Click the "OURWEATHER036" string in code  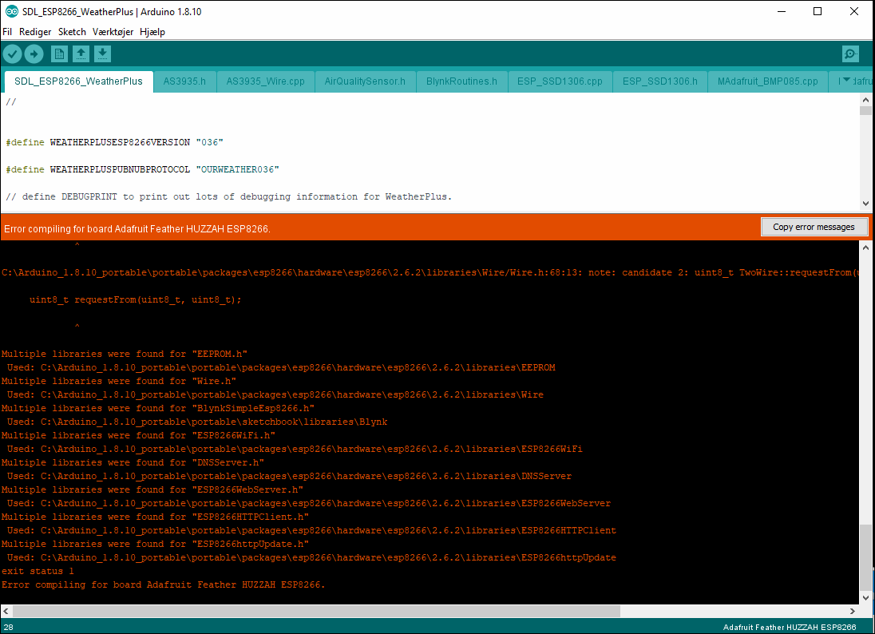(x=237, y=169)
